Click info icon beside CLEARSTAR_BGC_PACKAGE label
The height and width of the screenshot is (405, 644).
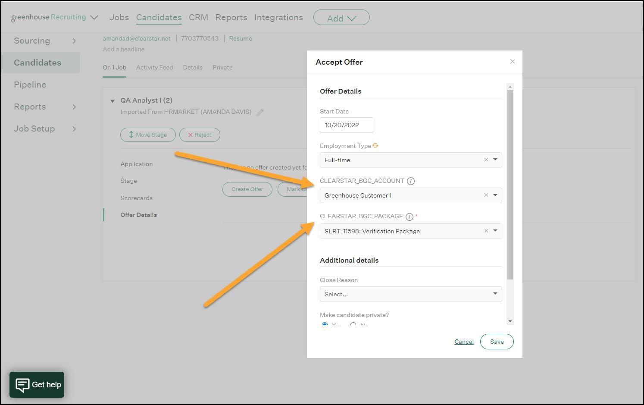click(409, 217)
